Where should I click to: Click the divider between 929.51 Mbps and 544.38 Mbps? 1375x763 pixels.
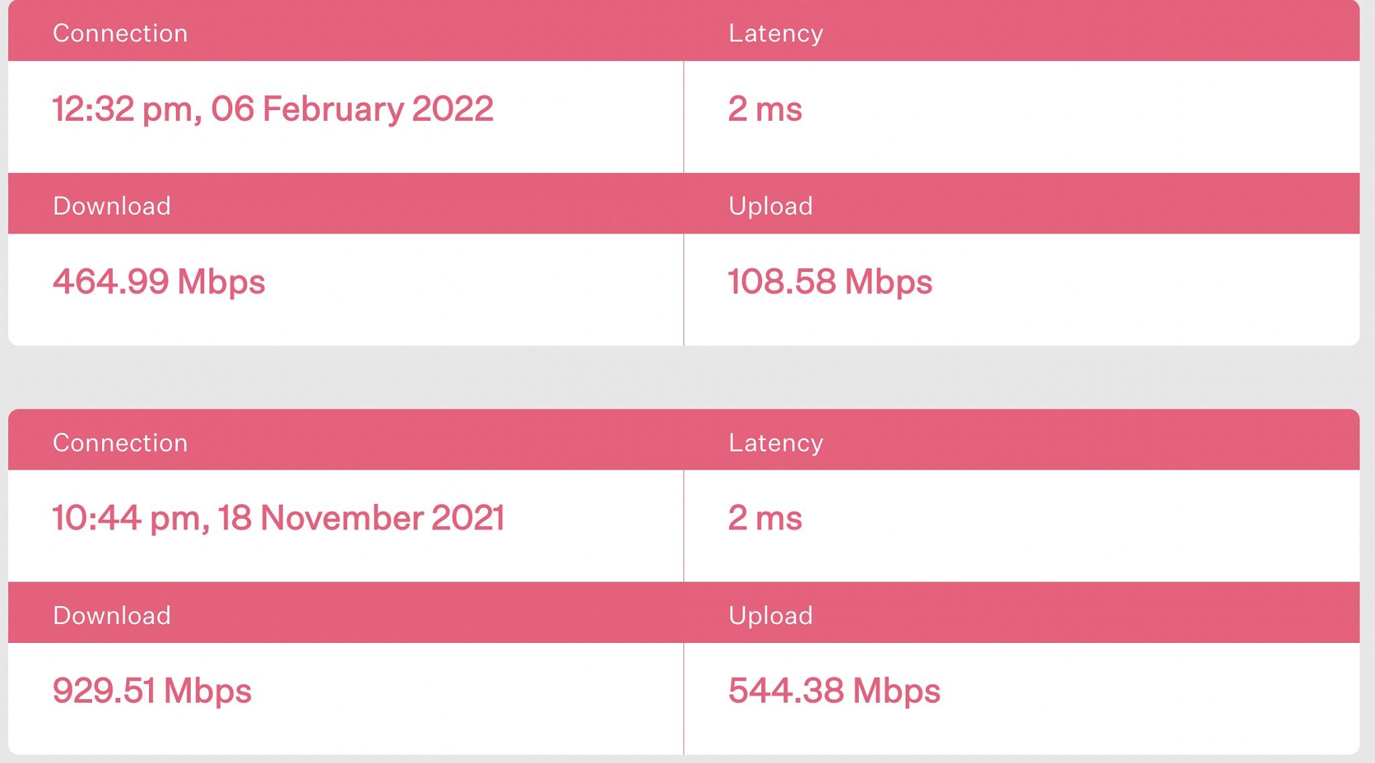[x=683, y=698]
